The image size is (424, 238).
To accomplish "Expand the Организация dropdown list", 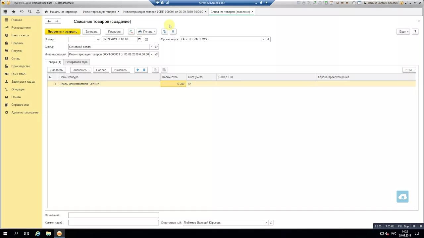I will pyautogui.click(x=264, y=39).
